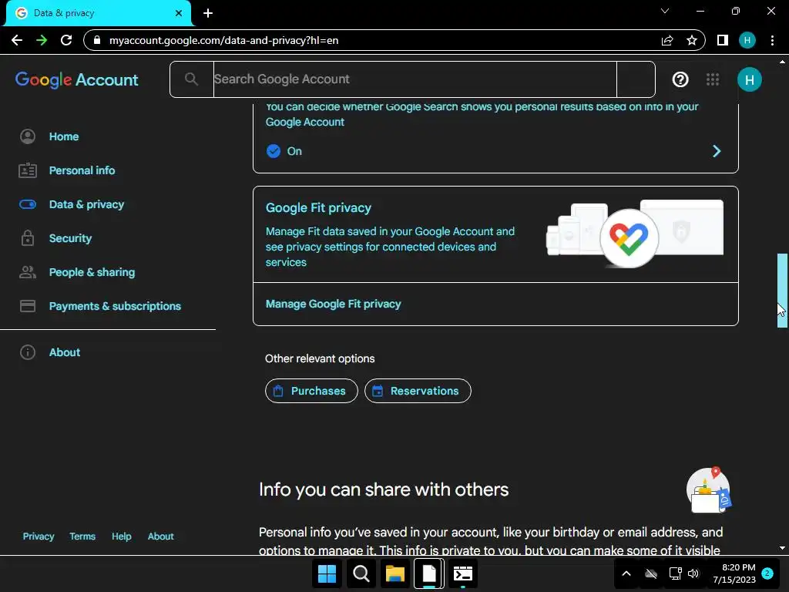Open the clock showing 8:20 PM
This screenshot has height=592, width=789.
734,573
